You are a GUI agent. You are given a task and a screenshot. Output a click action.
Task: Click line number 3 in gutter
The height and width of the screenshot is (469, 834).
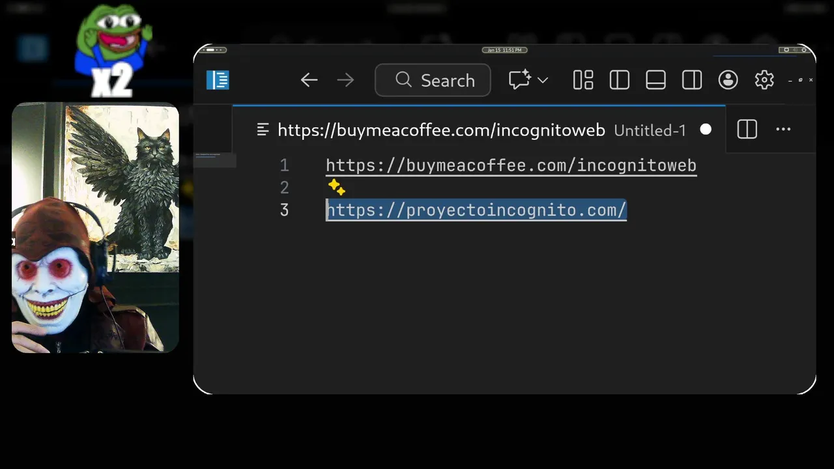(284, 210)
